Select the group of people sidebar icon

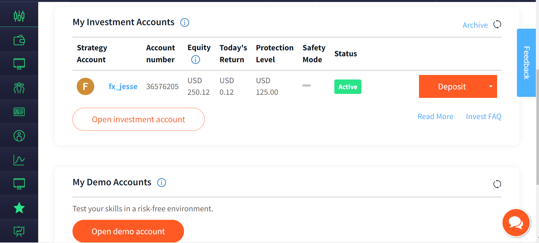pyautogui.click(x=19, y=88)
